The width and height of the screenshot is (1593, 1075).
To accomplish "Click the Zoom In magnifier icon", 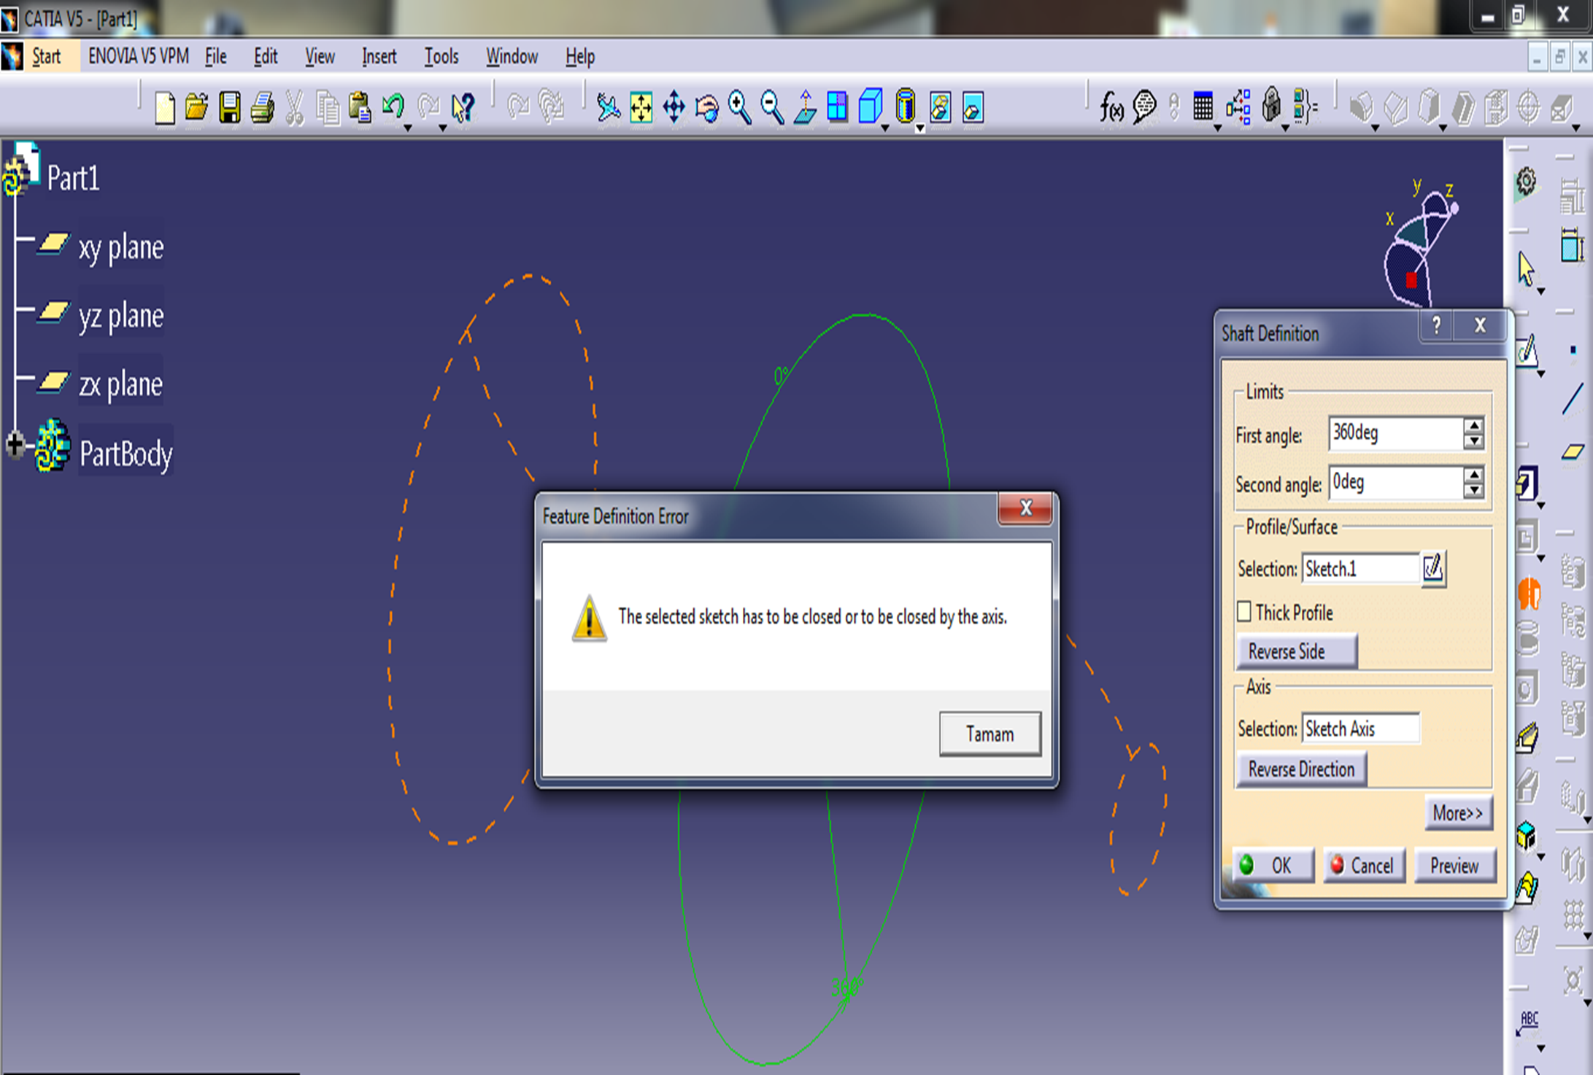I will 739,108.
